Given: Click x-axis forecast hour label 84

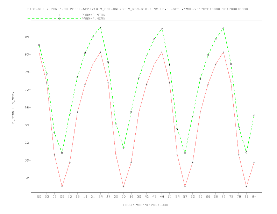Looking at the screenshot, I should (x=254, y=197).
